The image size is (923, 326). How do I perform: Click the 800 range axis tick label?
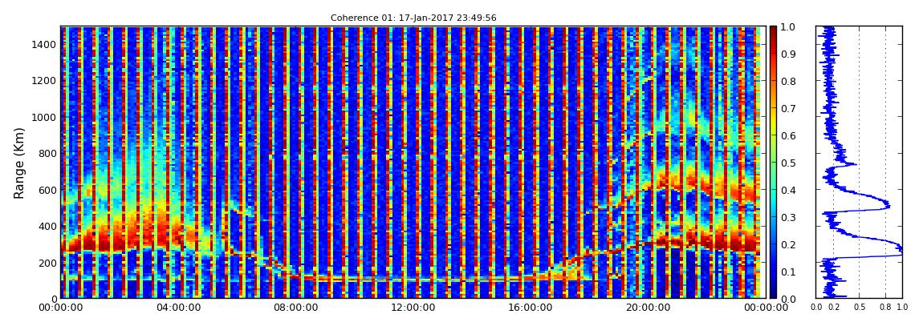click(x=47, y=154)
